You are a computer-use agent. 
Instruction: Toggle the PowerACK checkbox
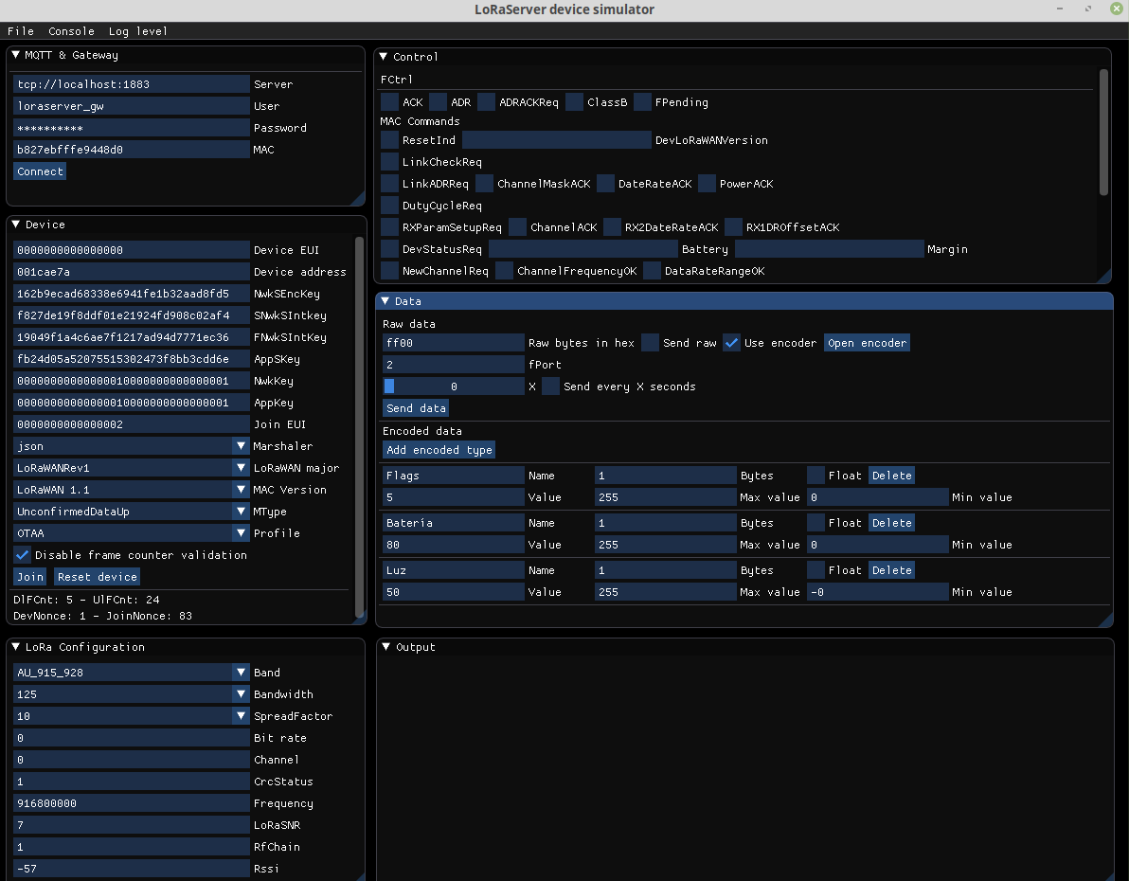[x=708, y=184]
